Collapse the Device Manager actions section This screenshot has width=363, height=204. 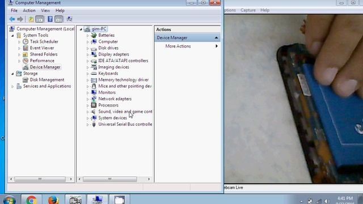pyautogui.click(x=216, y=38)
